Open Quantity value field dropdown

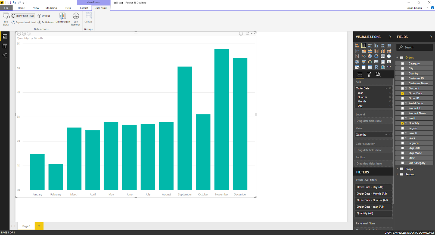[386, 135]
